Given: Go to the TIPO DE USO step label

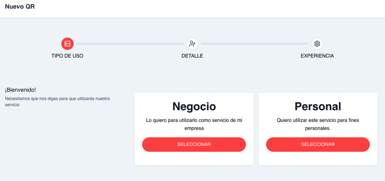Looking at the screenshot, I should tap(67, 56).
